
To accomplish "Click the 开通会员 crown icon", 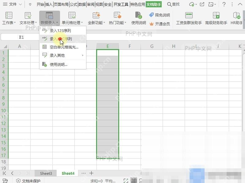I will click(x=151, y=24).
